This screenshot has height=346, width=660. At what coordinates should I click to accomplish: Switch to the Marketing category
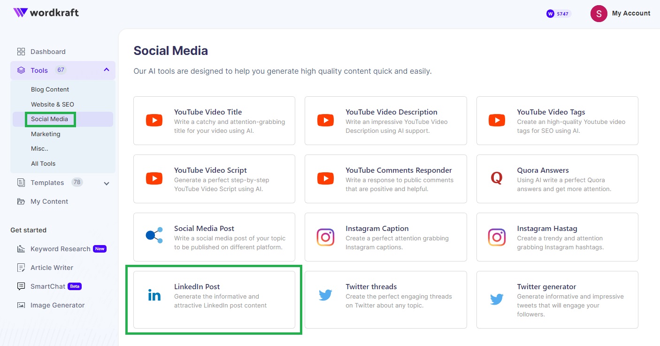point(46,134)
